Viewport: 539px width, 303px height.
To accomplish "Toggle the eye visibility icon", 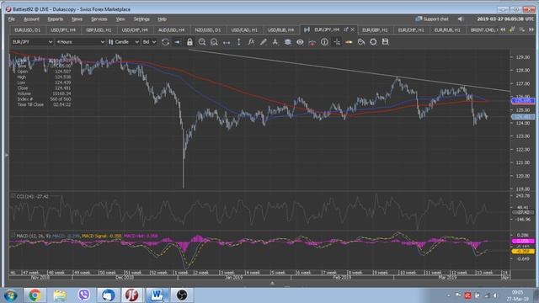I will 300,42.
